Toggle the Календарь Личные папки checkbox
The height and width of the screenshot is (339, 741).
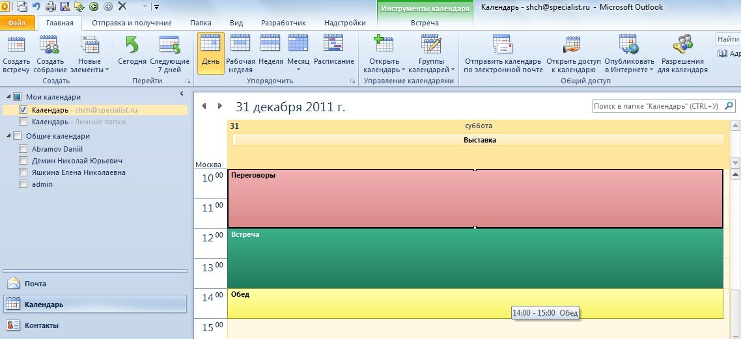[x=23, y=122]
